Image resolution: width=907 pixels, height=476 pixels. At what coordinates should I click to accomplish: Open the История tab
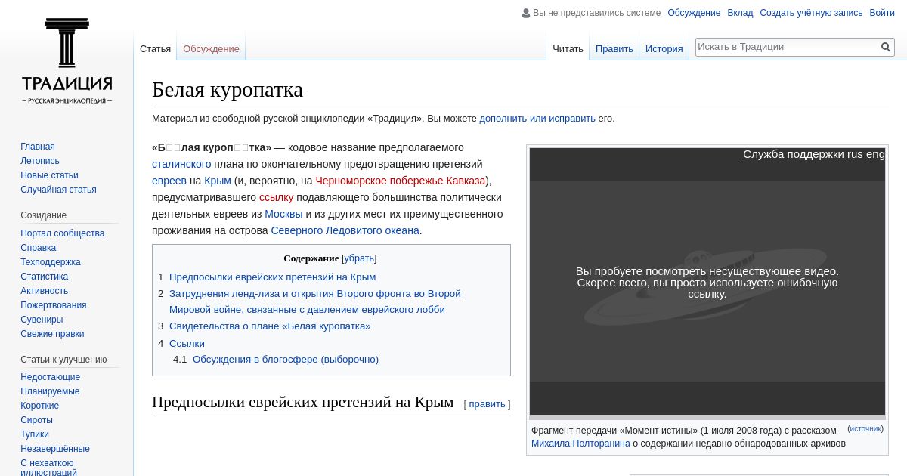click(664, 48)
